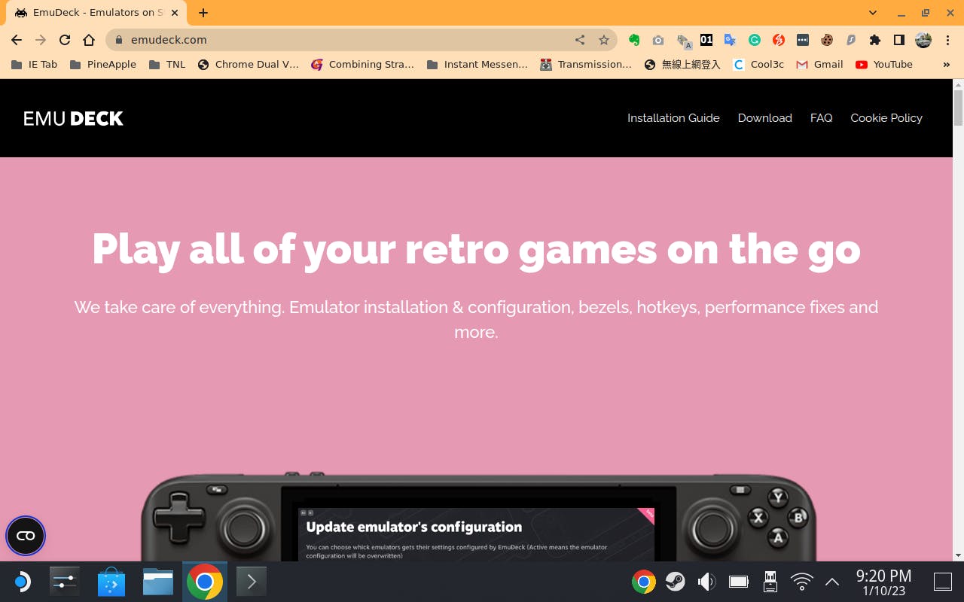Launch the Discover store from taskbar
Screen dimensions: 964x602
111,582
